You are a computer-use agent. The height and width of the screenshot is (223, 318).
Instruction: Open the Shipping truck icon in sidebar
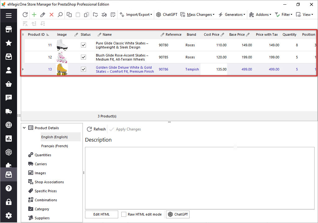8,111
